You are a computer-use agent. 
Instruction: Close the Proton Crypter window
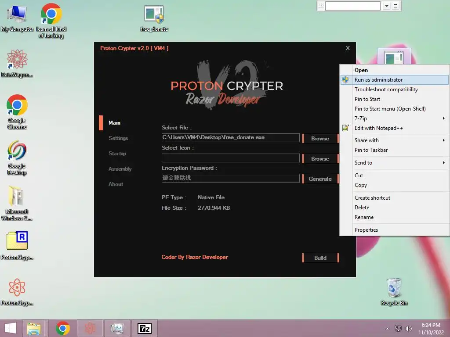click(x=348, y=48)
